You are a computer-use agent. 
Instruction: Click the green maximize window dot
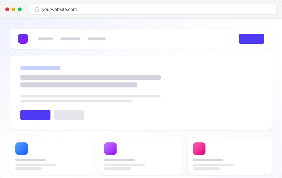pos(20,9)
